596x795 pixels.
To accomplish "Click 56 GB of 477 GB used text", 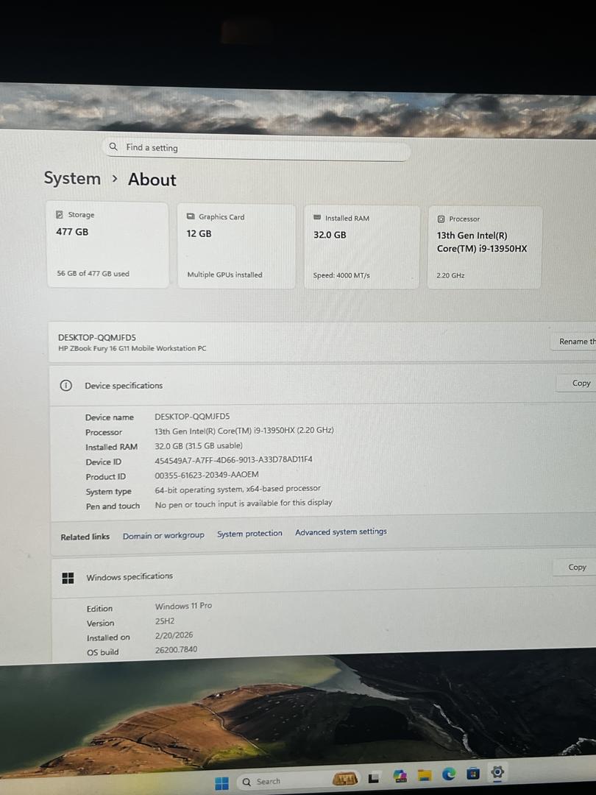I will (x=93, y=274).
